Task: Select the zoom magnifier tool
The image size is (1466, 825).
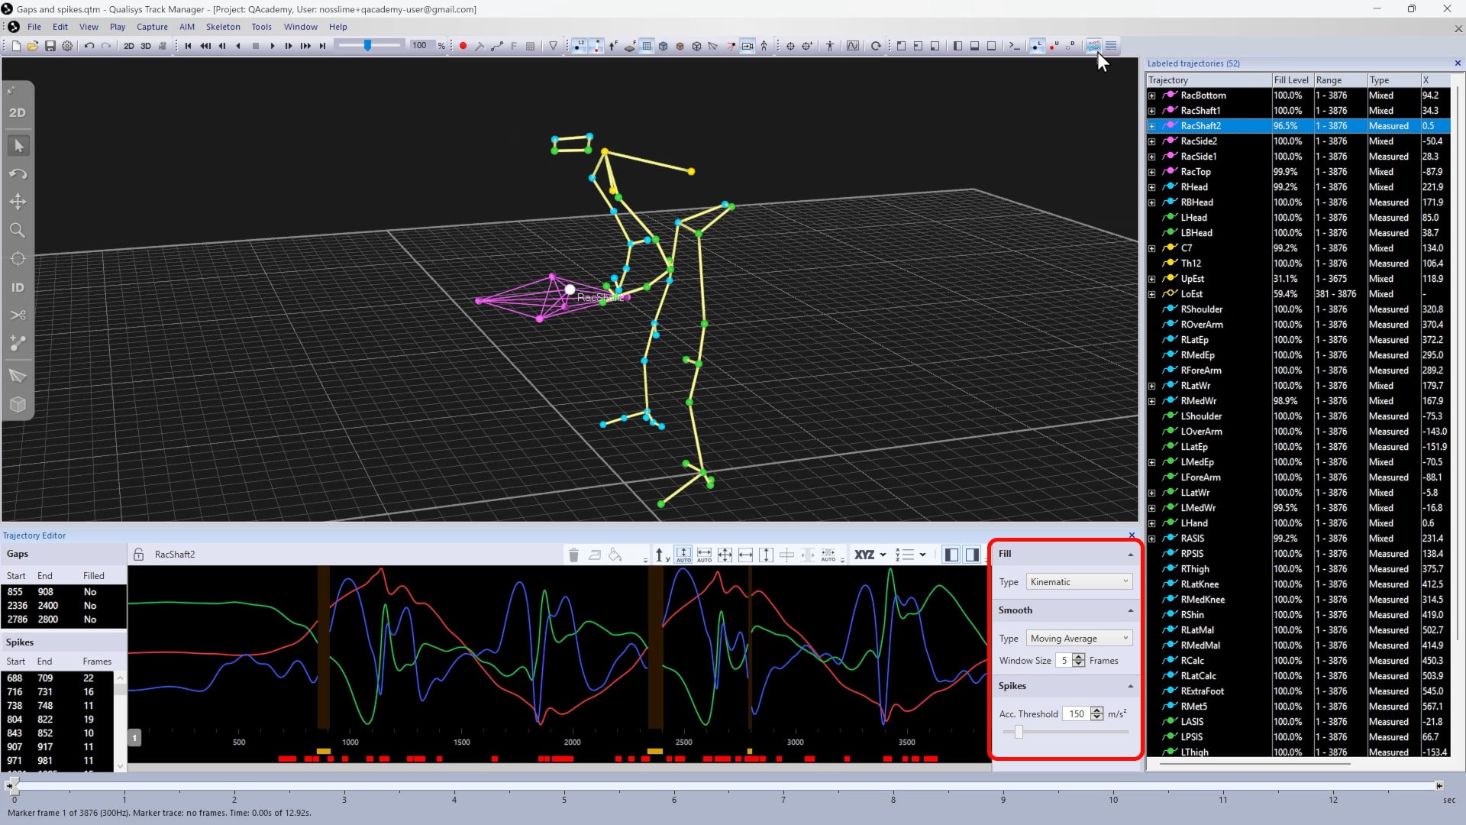Action: pos(18,230)
